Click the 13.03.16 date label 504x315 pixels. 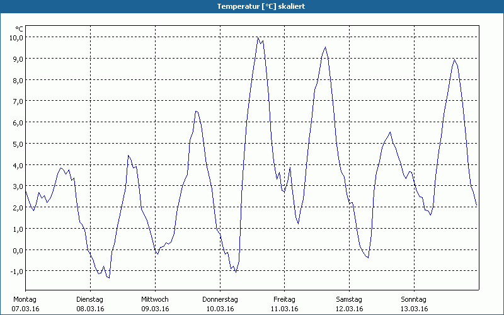click(x=415, y=309)
